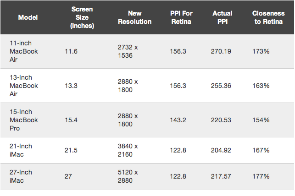Click the 270.19 actual PPI value
Image resolution: width=295 pixels, height=196 pixels.
[x=221, y=51]
